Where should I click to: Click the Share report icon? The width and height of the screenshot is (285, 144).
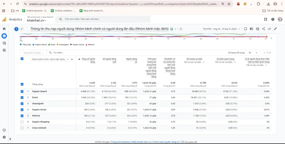[x=263, y=29]
